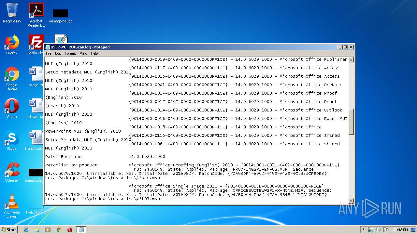
Task: Open the Help menu in Notepad
Action: point(94,53)
